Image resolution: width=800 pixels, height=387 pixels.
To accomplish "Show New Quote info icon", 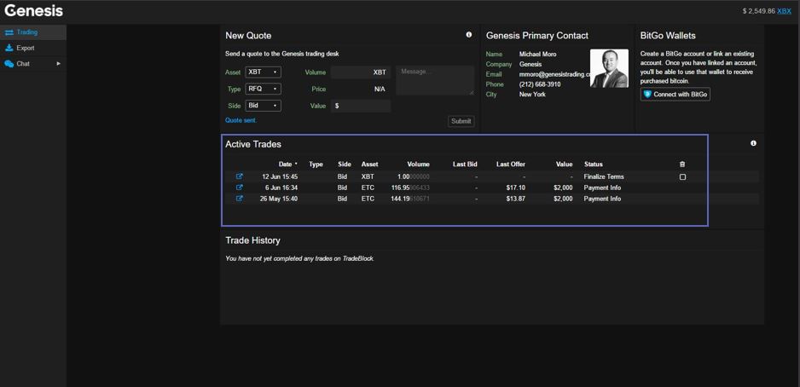I will click(x=469, y=35).
